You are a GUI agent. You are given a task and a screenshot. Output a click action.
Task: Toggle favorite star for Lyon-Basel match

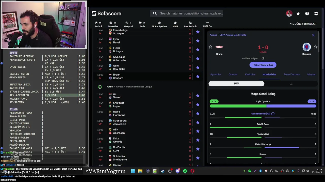click(x=198, y=41)
